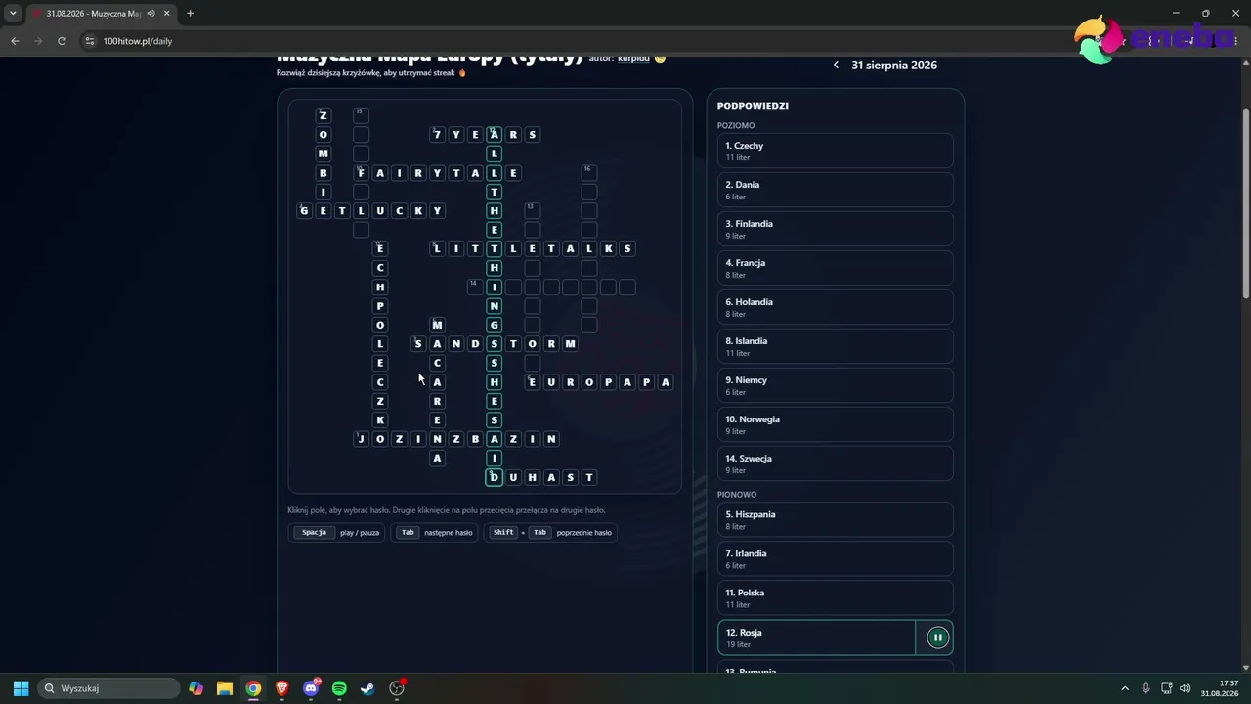This screenshot has width=1251, height=704.
Task: Open site info icon in address bar
Action: pyautogui.click(x=90, y=41)
